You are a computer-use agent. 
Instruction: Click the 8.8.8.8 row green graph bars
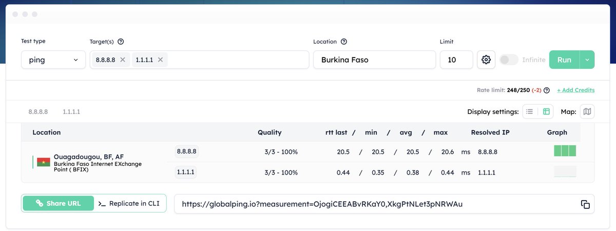565,151
